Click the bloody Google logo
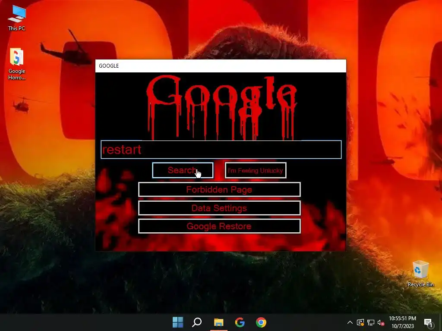 [221, 107]
